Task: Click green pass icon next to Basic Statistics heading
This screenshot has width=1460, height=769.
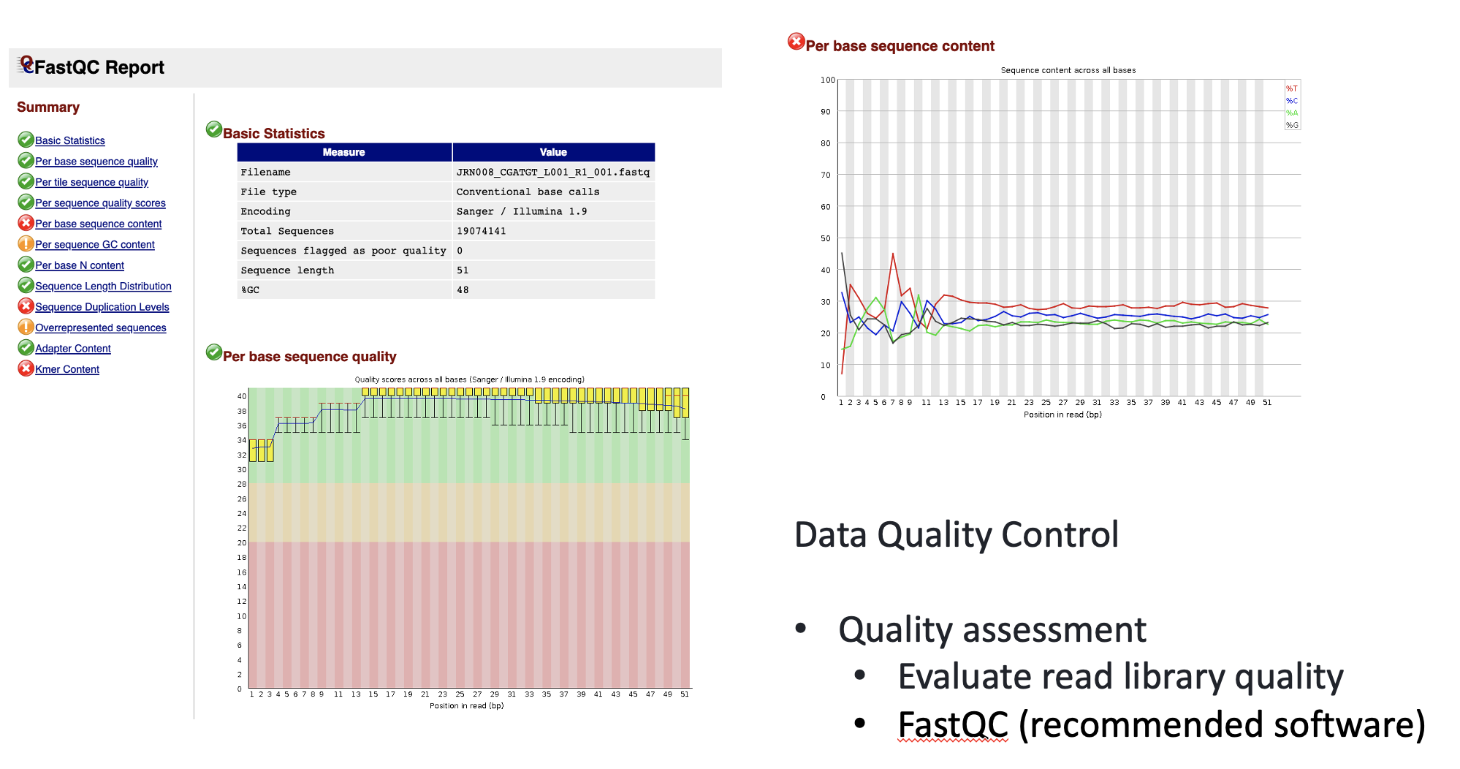Action: [213, 130]
